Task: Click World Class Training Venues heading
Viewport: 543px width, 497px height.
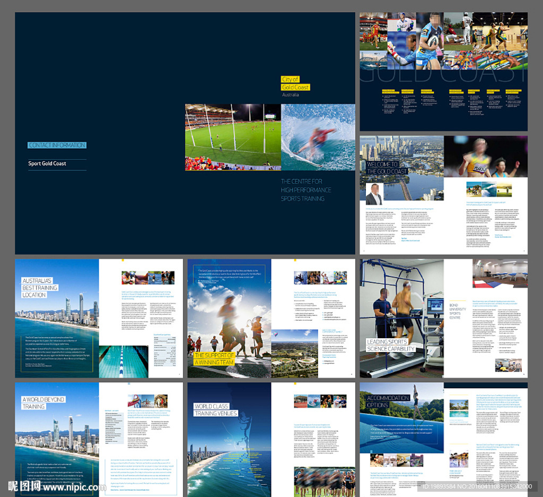Action: (215, 410)
